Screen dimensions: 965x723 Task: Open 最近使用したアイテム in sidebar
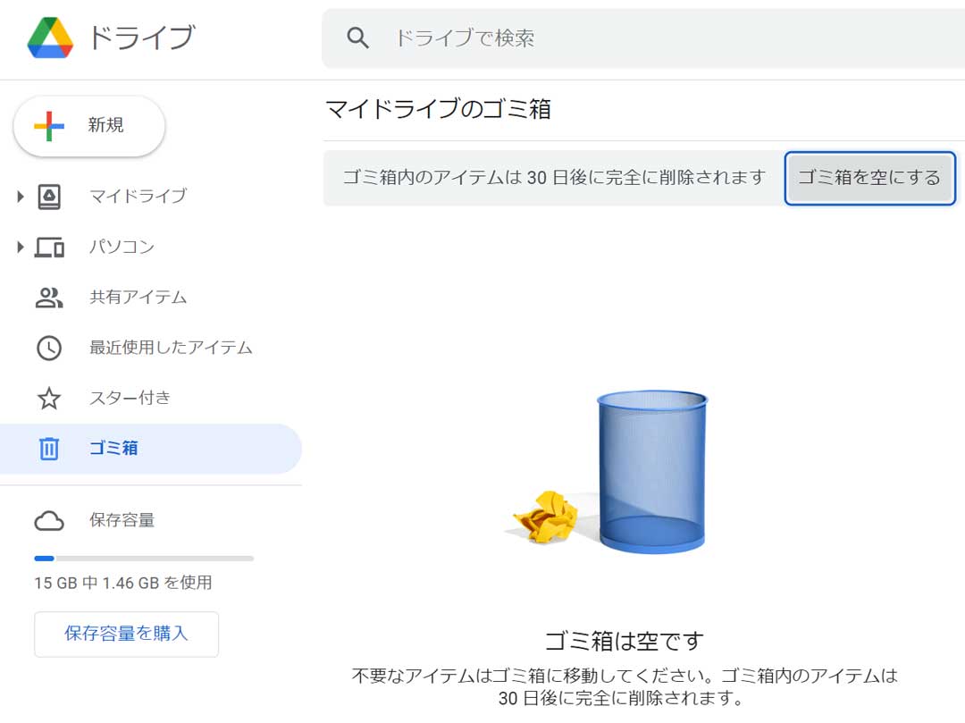171,348
